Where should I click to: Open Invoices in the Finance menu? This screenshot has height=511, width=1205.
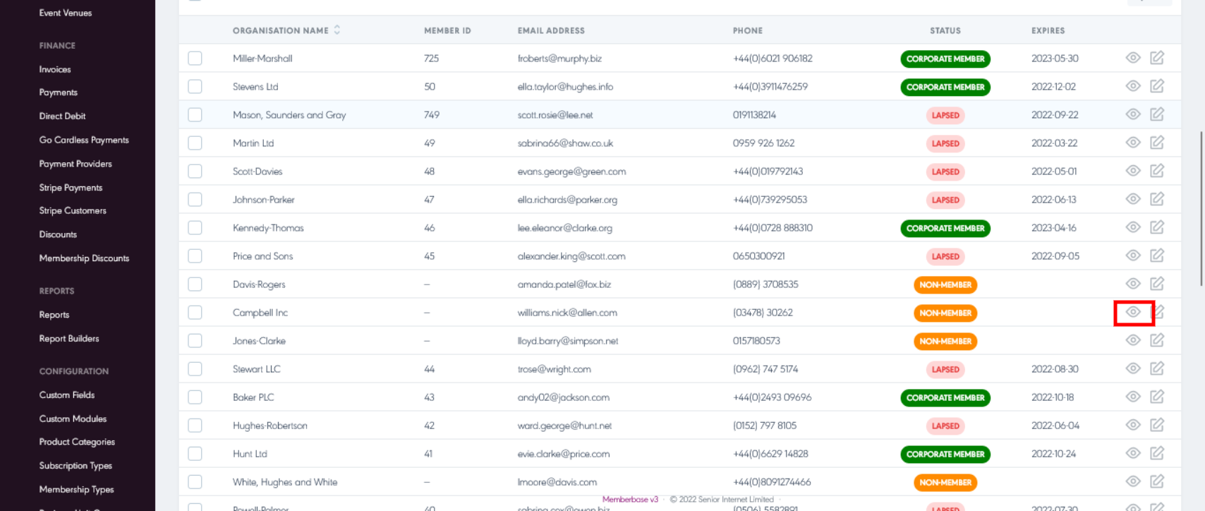55,69
